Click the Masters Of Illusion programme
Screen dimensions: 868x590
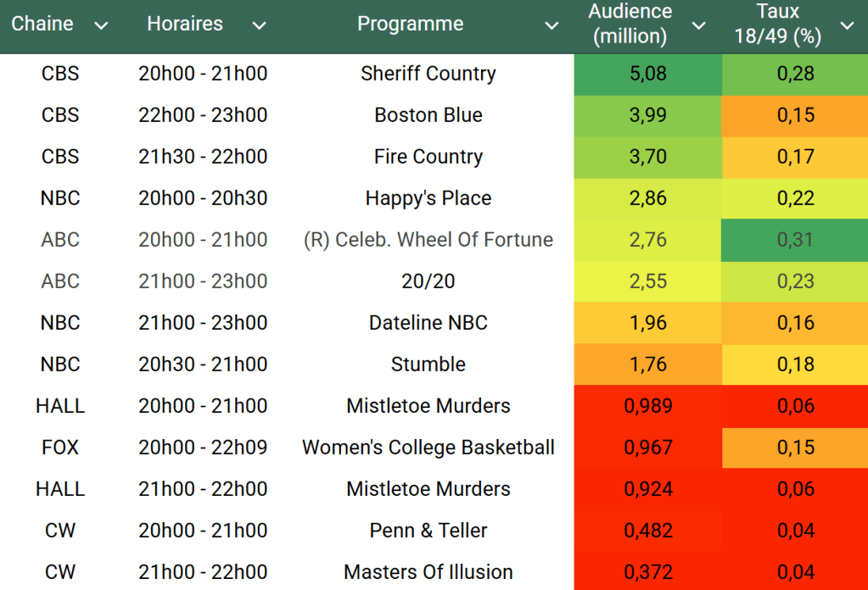pyautogui.click(x=428, y=572)
